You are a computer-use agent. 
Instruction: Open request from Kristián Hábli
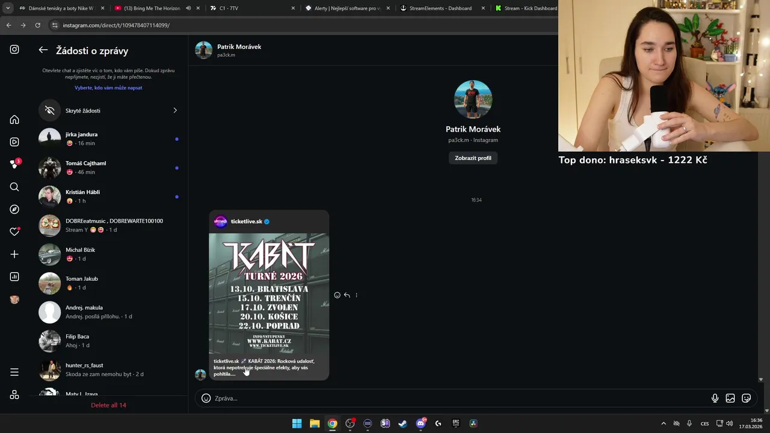[x=108, y=197]
